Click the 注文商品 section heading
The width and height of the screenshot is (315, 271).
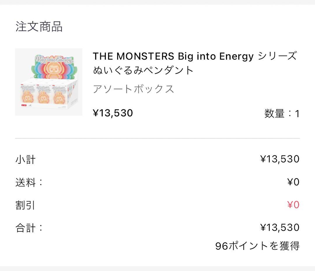click(39, 27)
